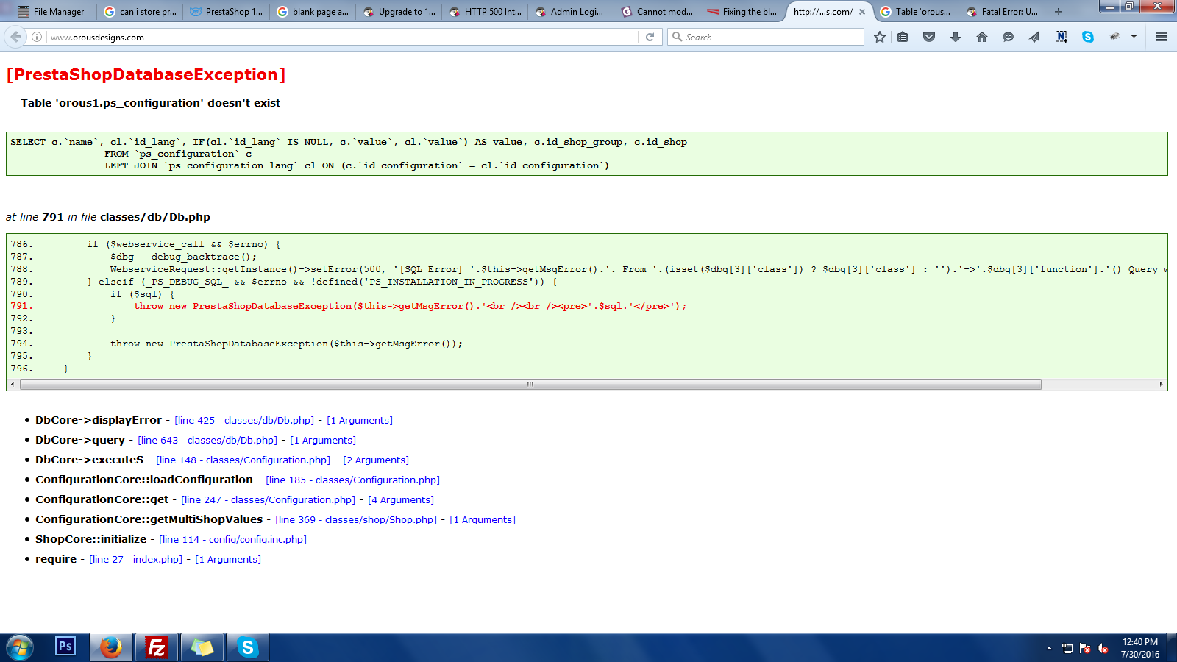Viewport: 1177px width, 662px height.
Task: Switch to the 'Admin Logi...' tab
Action: [x=571, y=12]
